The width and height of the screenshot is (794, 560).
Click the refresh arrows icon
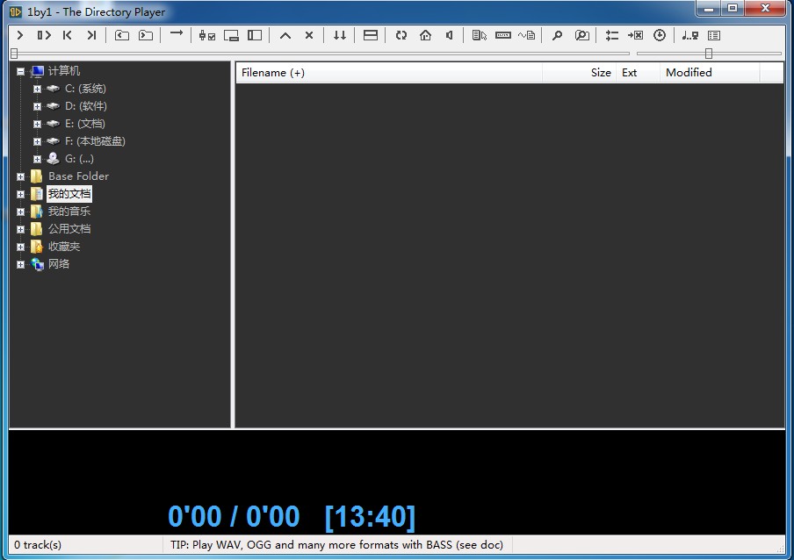point(401,35)
